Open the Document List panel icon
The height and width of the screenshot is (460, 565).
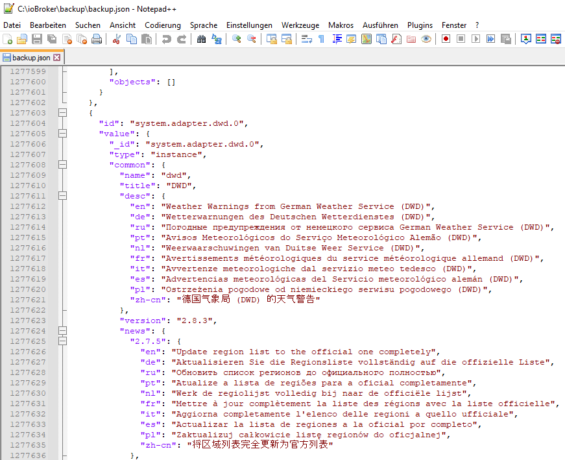point(381,39)
